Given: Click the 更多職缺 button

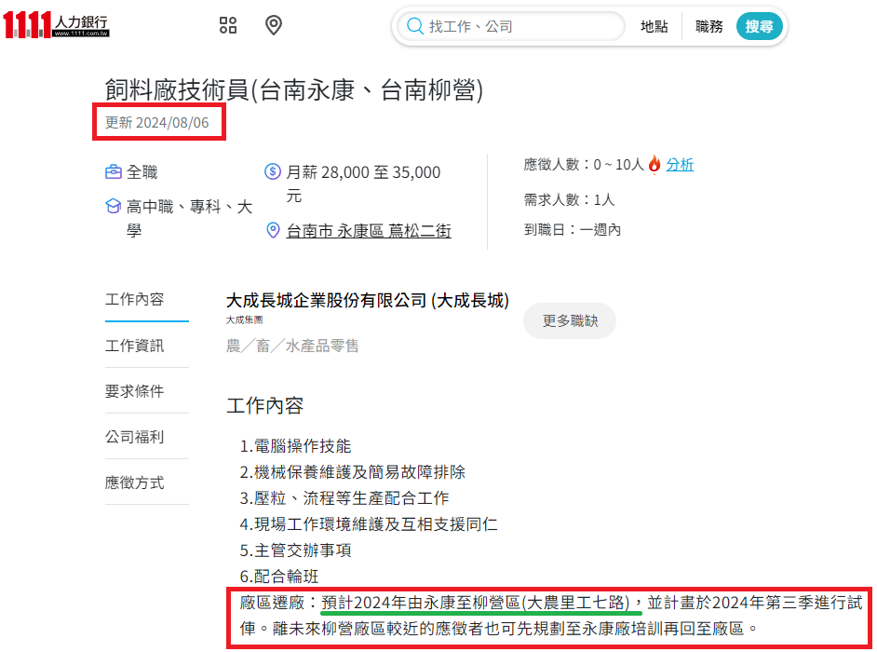Looking at the screenshot, I should [x=569, y=320].
